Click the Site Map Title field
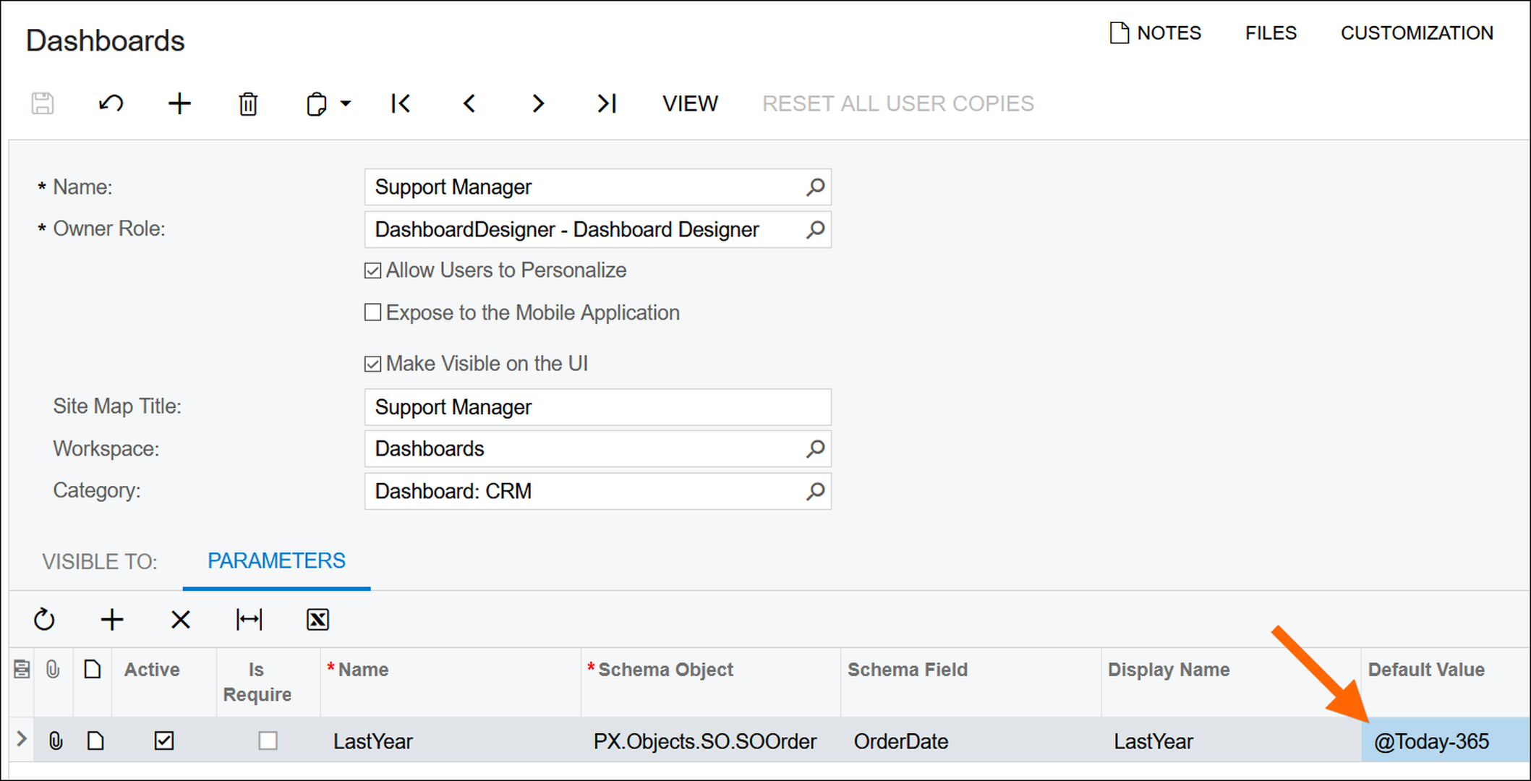 pyautogui.click(x=597, y=407)
